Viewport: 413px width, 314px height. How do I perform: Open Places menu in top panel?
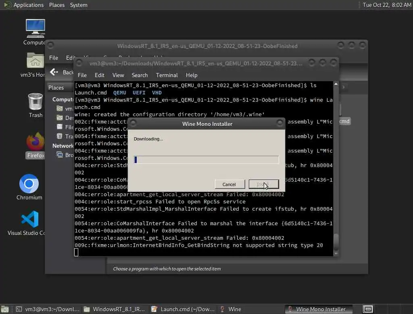pos(56,5)
